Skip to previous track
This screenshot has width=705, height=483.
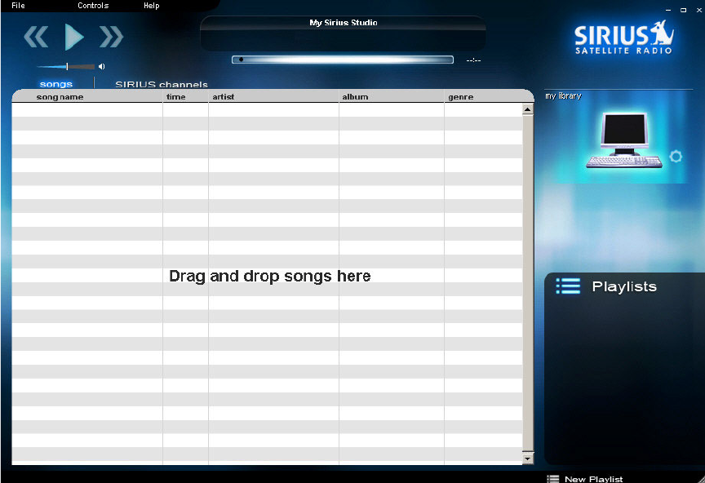point(36,37)
